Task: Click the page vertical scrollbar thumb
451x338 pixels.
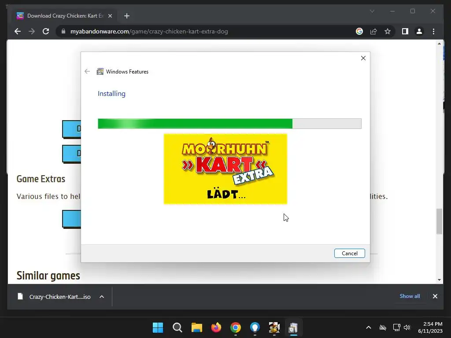Action: (439, 221)
